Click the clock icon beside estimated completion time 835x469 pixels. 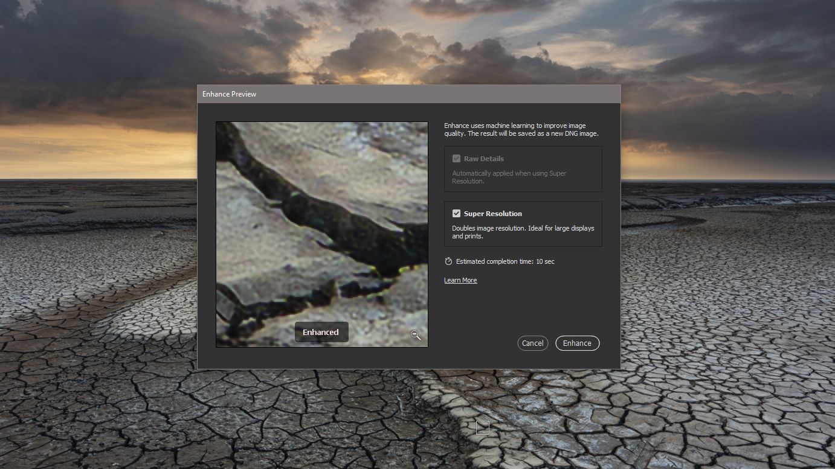click(448, 261)
